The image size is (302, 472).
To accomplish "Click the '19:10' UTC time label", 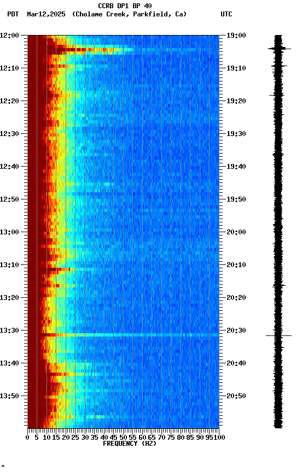I will (236, 68).
